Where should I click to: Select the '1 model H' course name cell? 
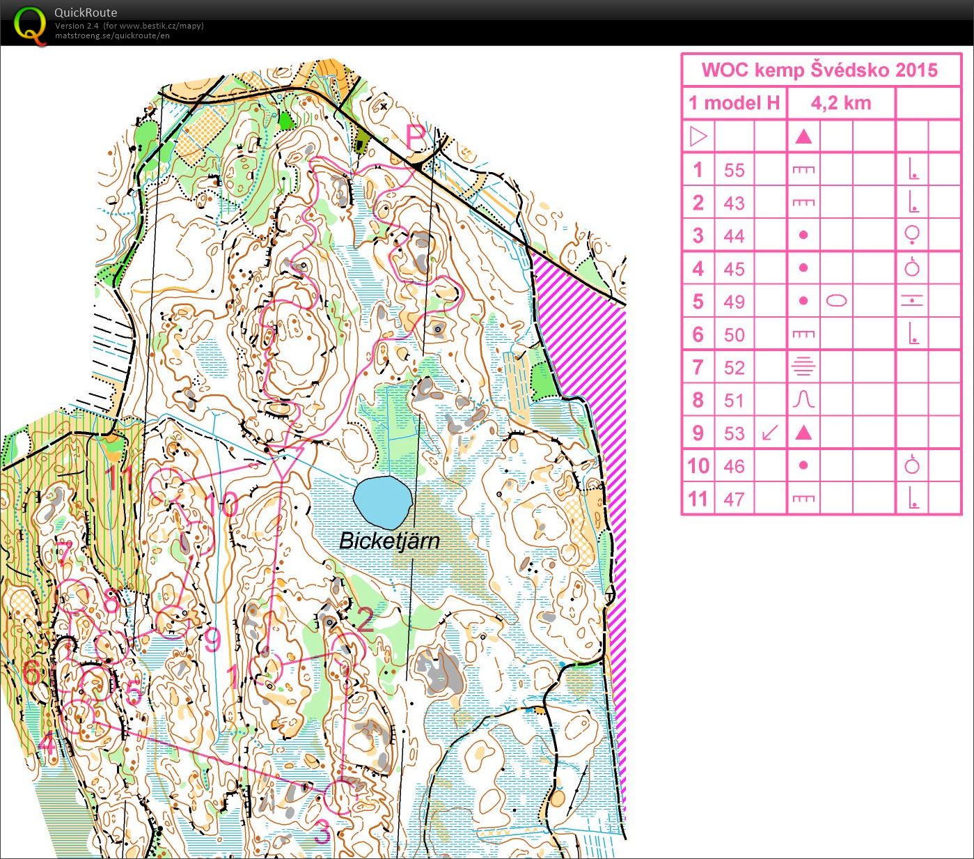[734, 103]
